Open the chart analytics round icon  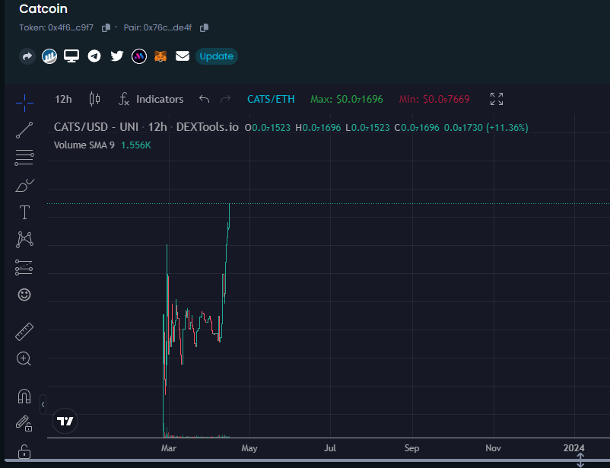(x=49, y=56)
